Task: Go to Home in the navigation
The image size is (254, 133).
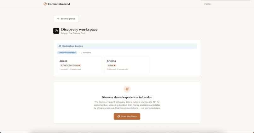Action: pyautogui.click(x=207, y=4)
